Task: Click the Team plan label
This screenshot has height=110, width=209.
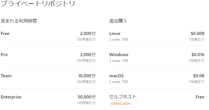Action: [6, 76]
